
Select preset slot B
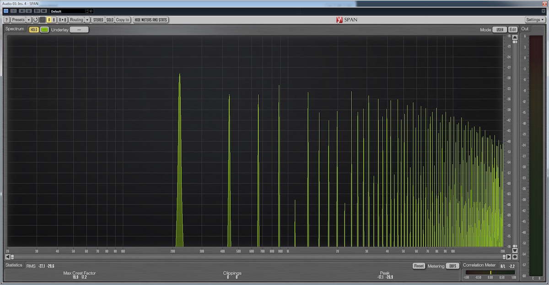tap(54, 20)
